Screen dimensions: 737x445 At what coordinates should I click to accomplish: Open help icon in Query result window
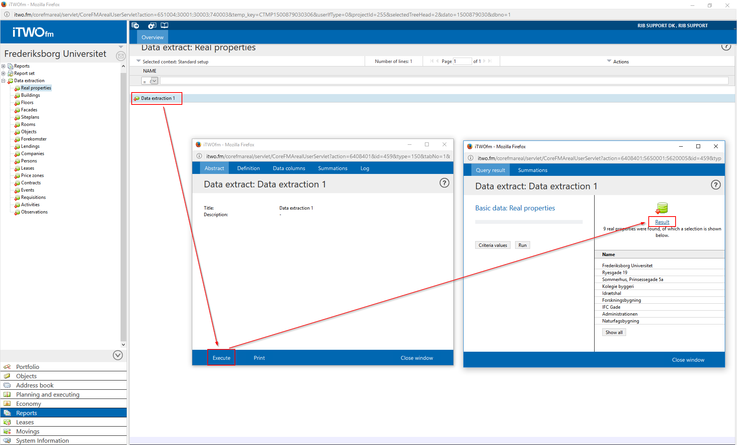716,185
